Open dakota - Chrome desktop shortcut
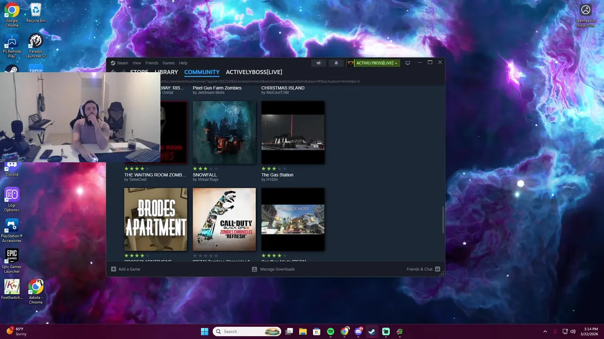Image resolution: width=604 pixels, height=339 pixels. pyautogui.click(x=36, y=292)
